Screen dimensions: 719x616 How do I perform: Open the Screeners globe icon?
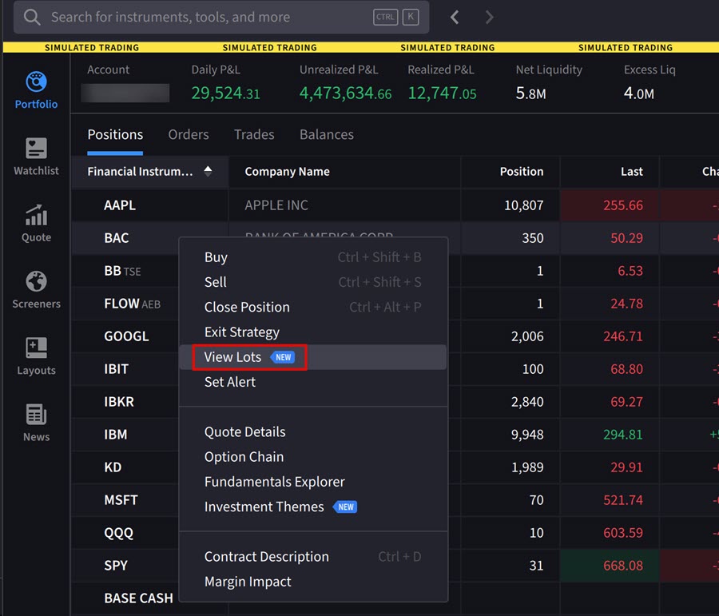coord(36,281)
